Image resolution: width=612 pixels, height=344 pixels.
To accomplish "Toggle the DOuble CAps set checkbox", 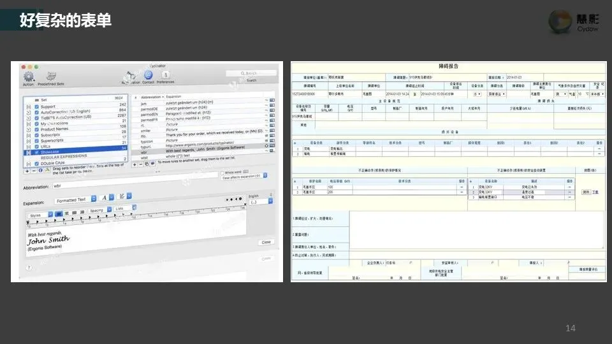I will (37, 164).
